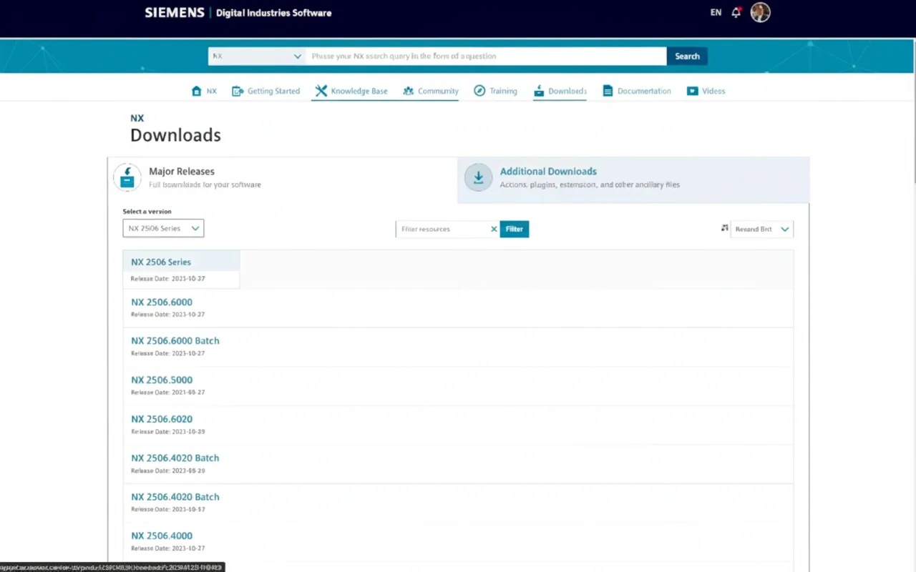Expand the Select a version dropdown
Viewport: 916px width, 572px height.
163,228
